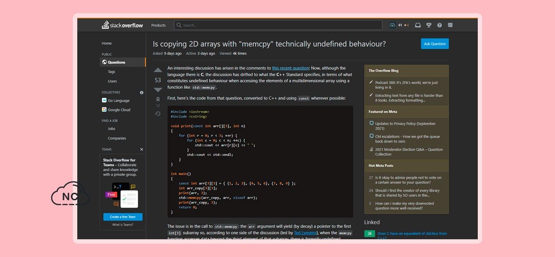Go to Tags in the sidebar
The image size is (555, 257).
[x=111, y=72]
